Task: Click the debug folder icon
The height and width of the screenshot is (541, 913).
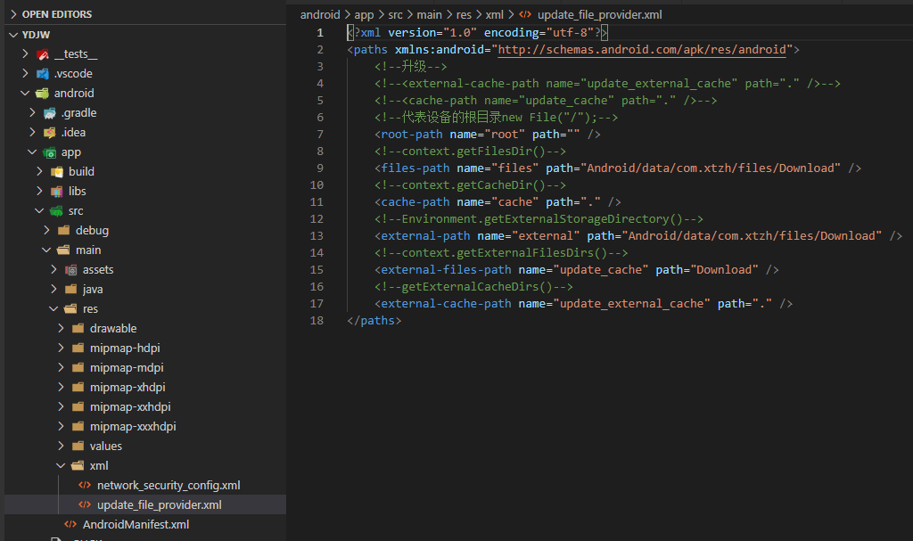Action: click(x=64, y=231)
